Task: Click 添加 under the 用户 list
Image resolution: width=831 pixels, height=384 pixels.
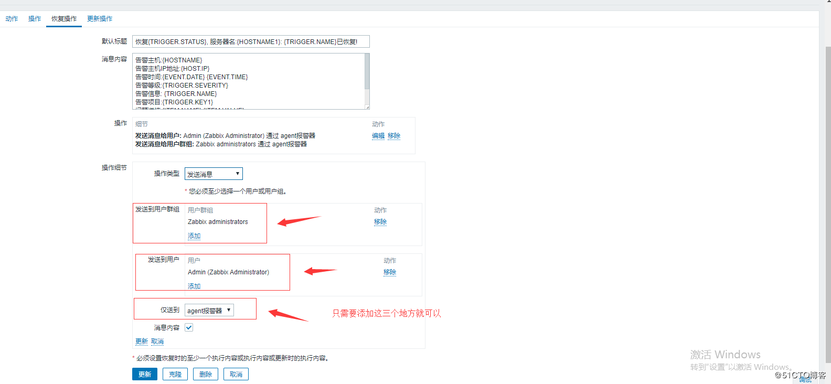Action: pos(194,286)
